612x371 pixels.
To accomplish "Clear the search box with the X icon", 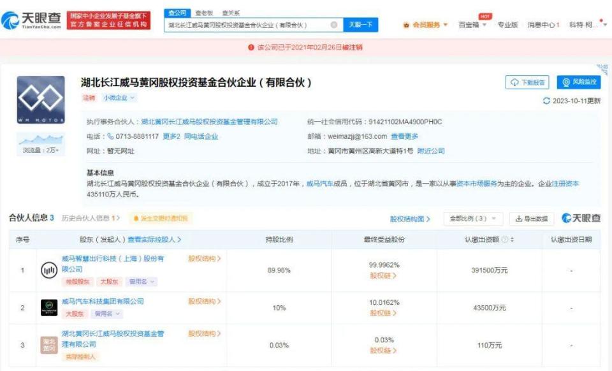I will [333, 25].
